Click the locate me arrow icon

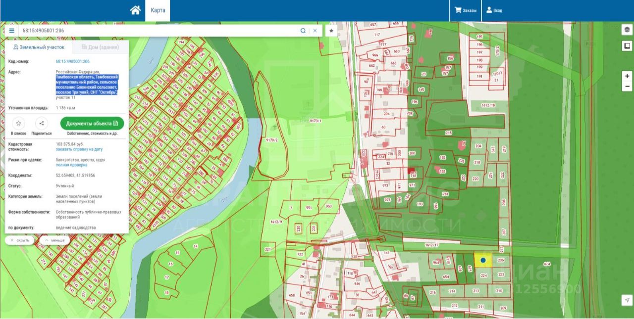627,300
